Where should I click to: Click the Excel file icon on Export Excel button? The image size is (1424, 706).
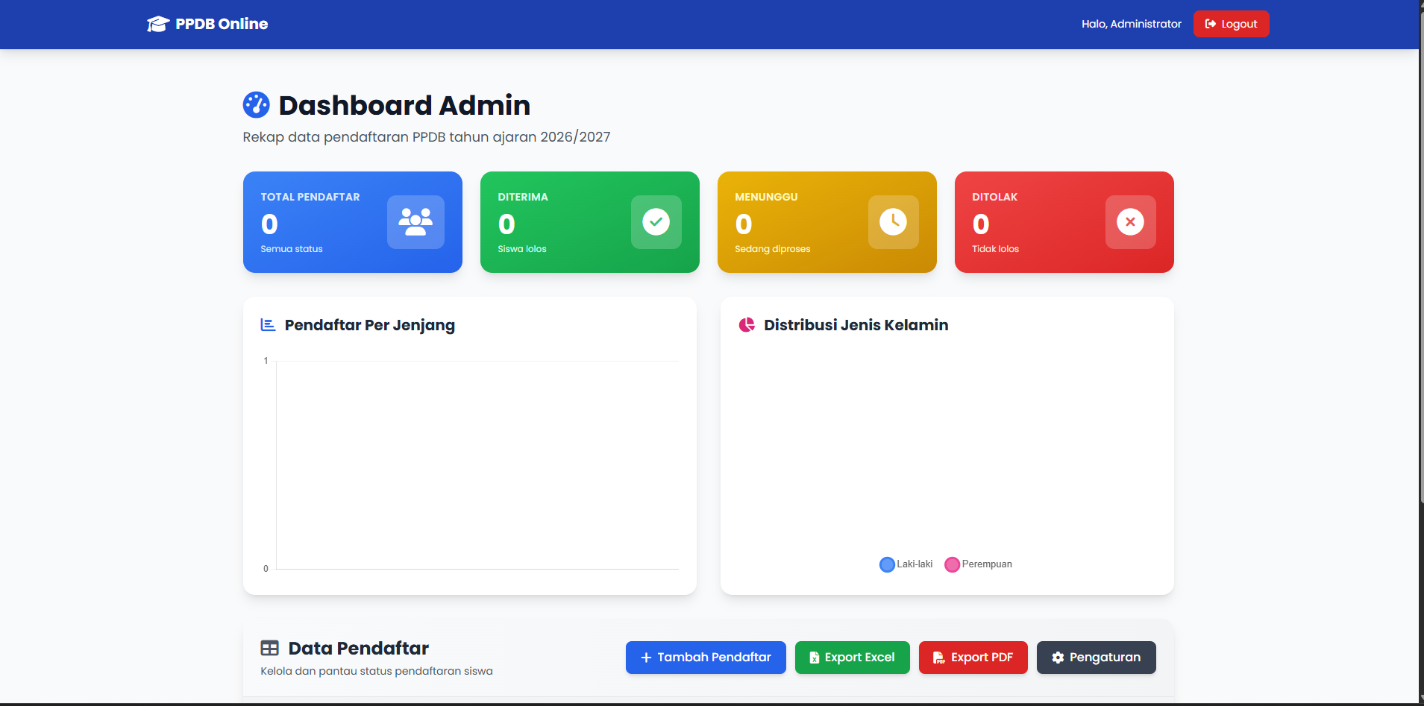815,658
